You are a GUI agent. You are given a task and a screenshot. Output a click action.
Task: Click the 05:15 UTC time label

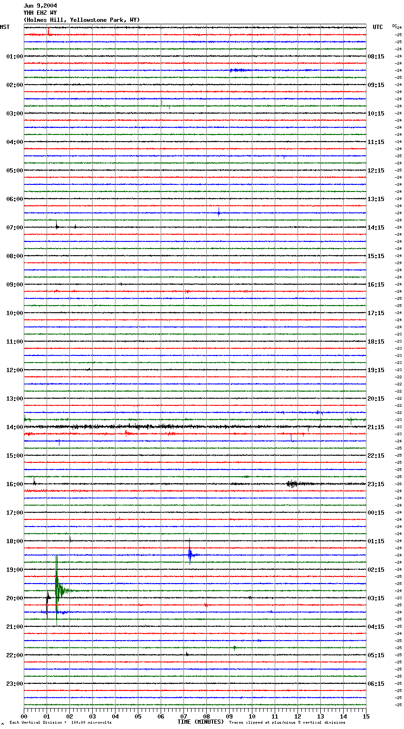pos(376,655)
